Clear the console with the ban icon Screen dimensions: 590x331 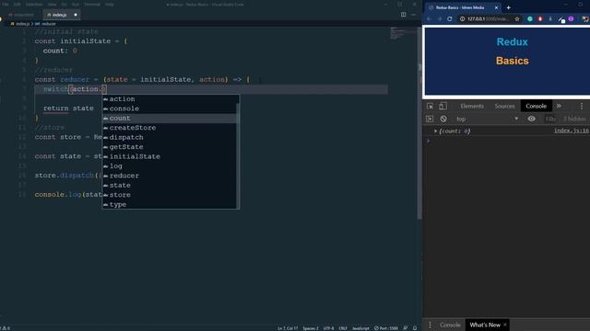coord(443,119)
